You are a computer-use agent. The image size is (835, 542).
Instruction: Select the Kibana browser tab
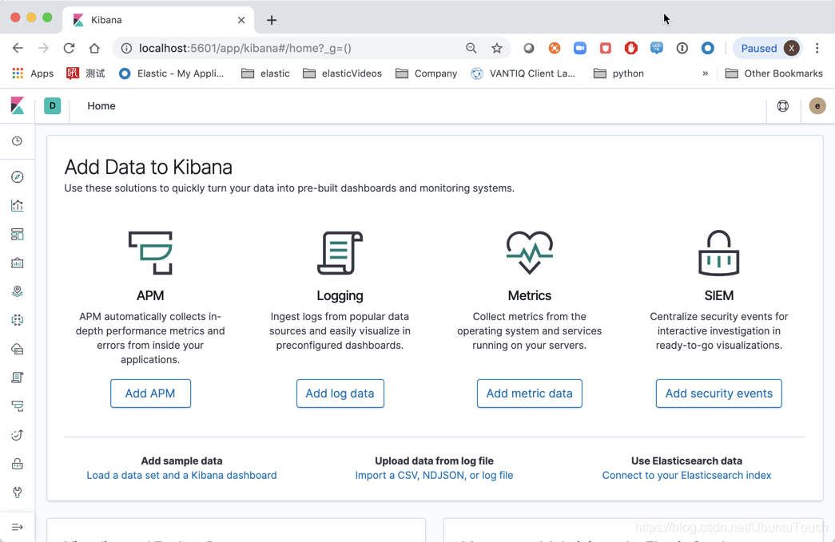point(157,20)
